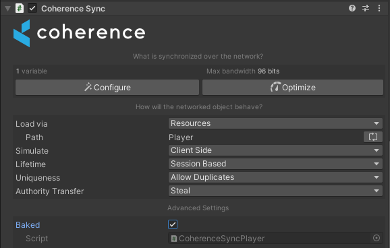
Task: Click the blue Baked label
Action: tap(28, 225)
